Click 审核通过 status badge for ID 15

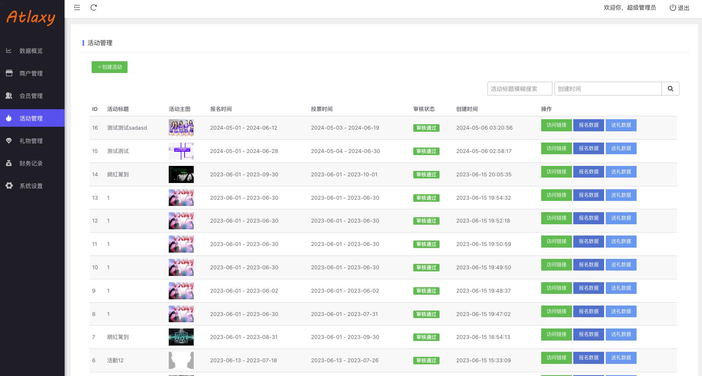[426, 151]
